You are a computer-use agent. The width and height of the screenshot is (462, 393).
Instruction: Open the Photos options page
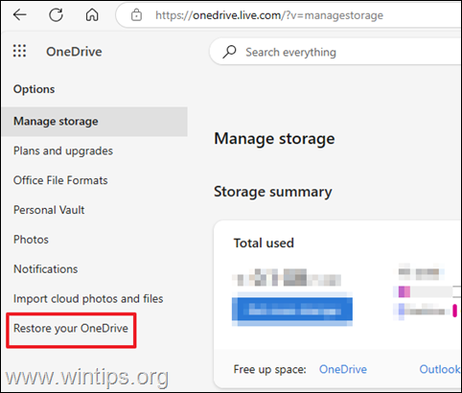[x=31, y=240]
